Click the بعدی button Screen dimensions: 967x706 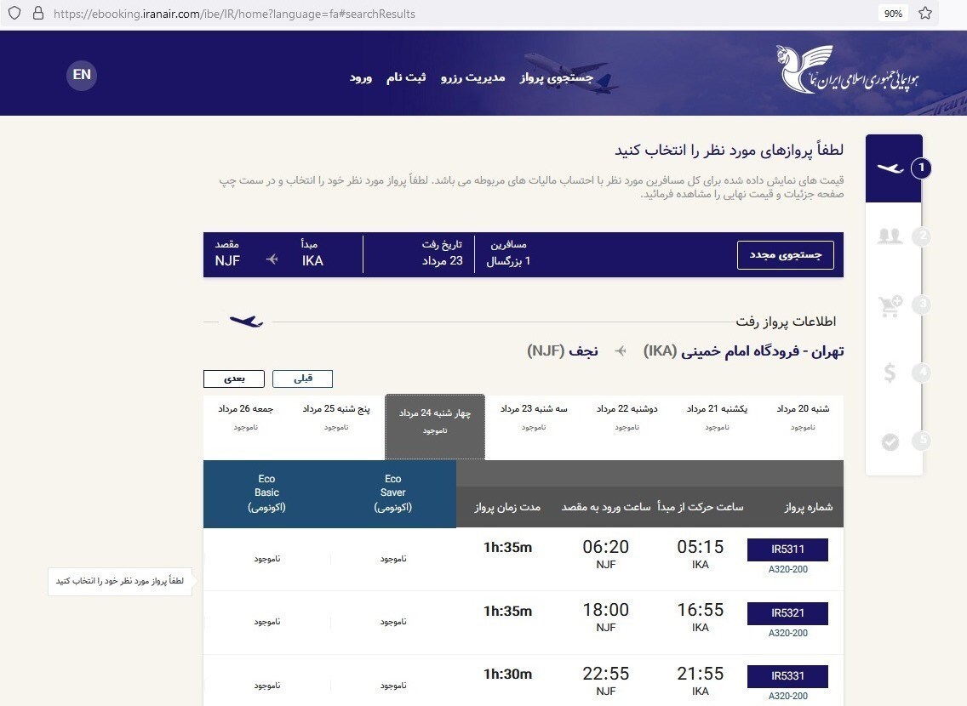click(x=234, y=379)
